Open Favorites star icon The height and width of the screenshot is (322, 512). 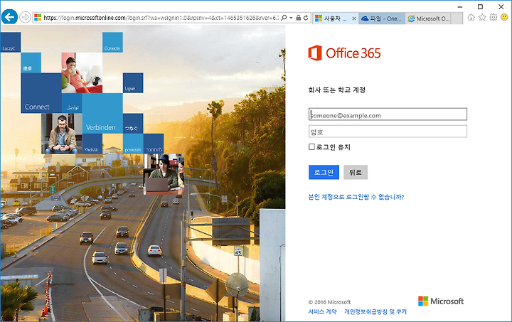482,17
